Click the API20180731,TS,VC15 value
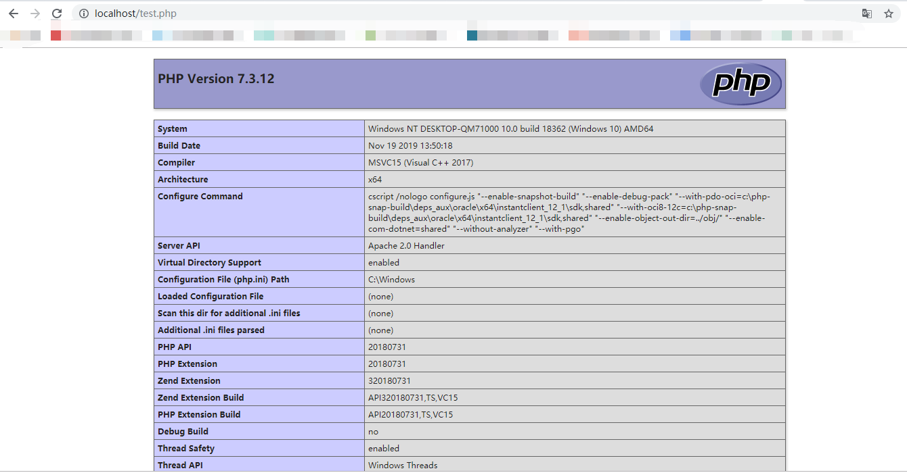The image size is (907, 475). coord(411,415)
